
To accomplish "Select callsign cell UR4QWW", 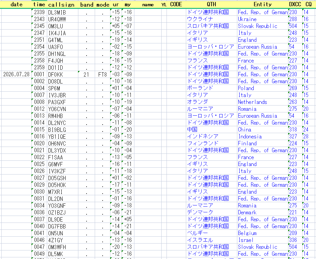I will 63,19.
